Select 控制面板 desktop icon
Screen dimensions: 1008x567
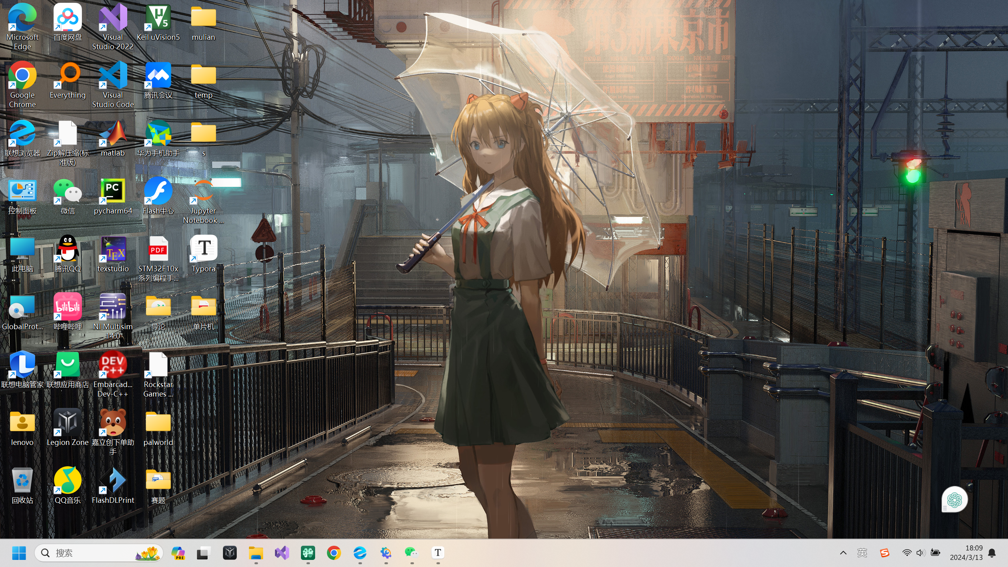[x=22, y=196]
